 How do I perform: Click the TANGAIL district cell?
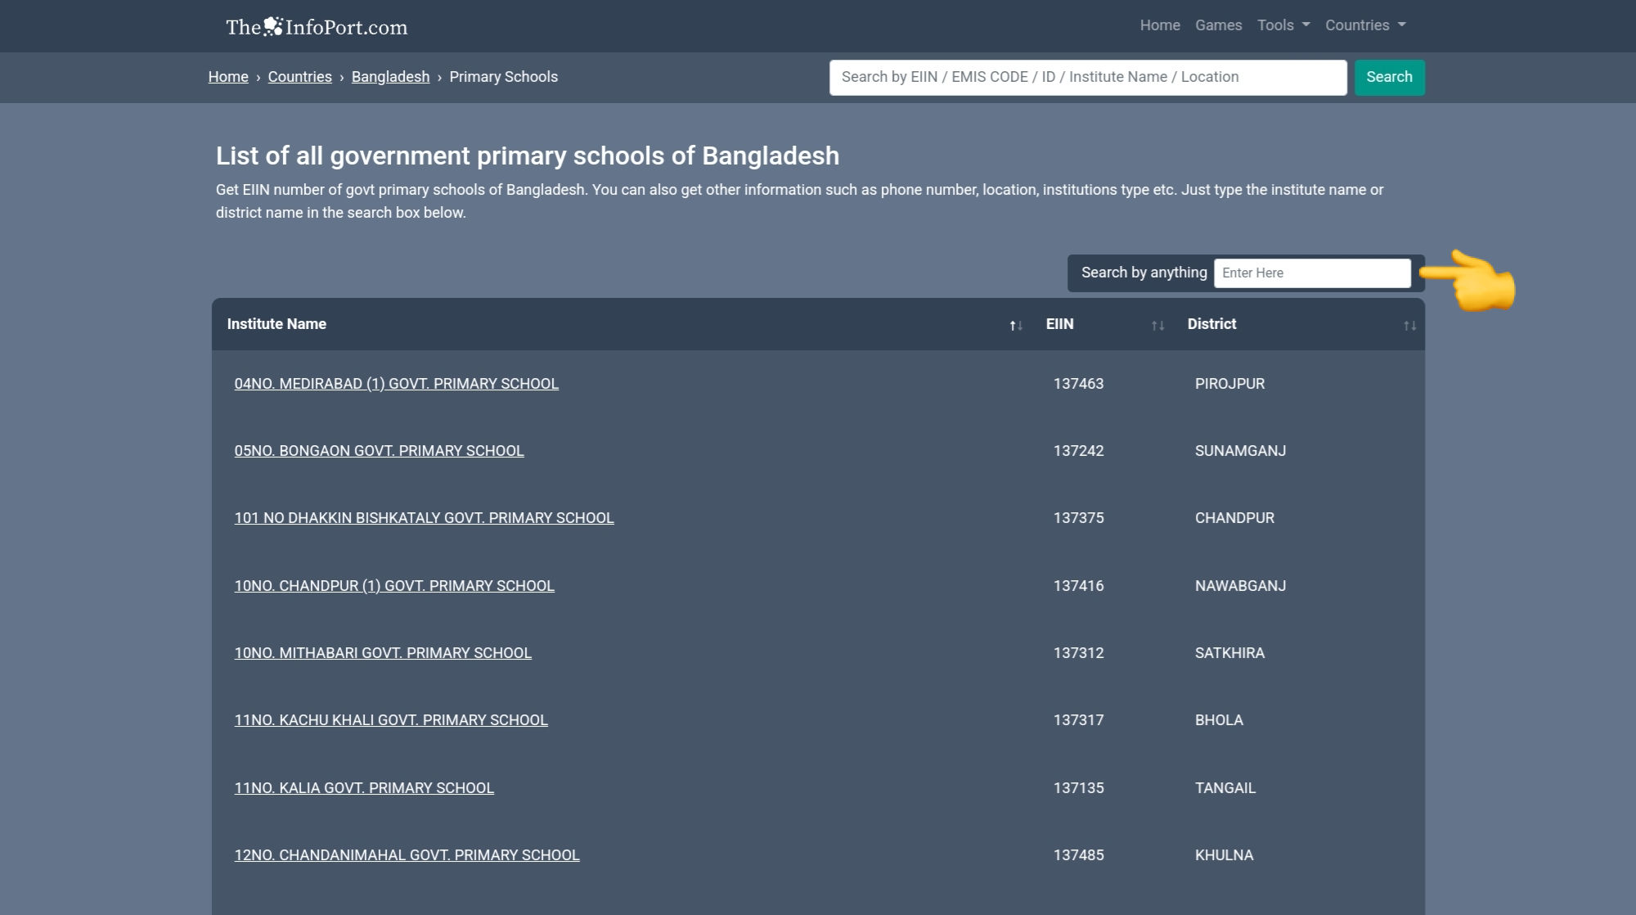[1225, 788]
